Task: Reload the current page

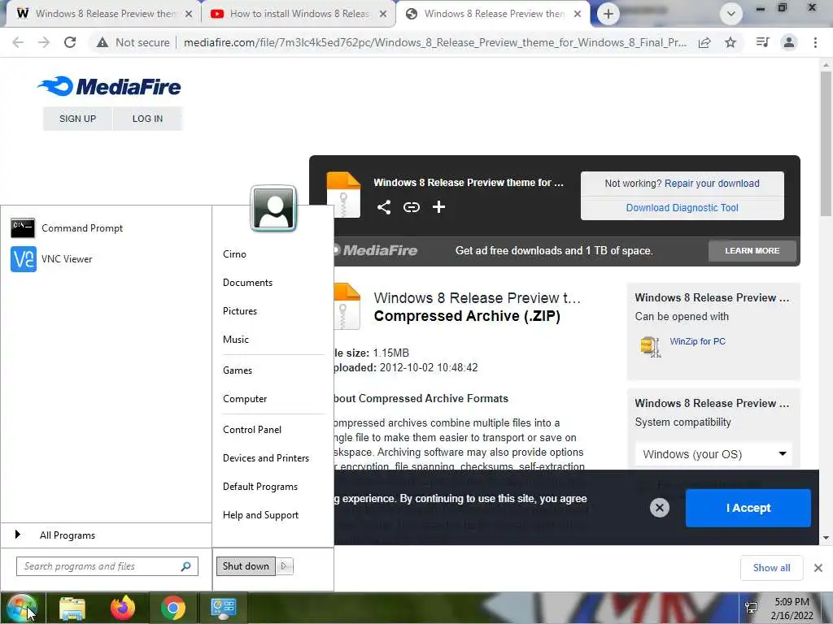Action: (70, 42)
